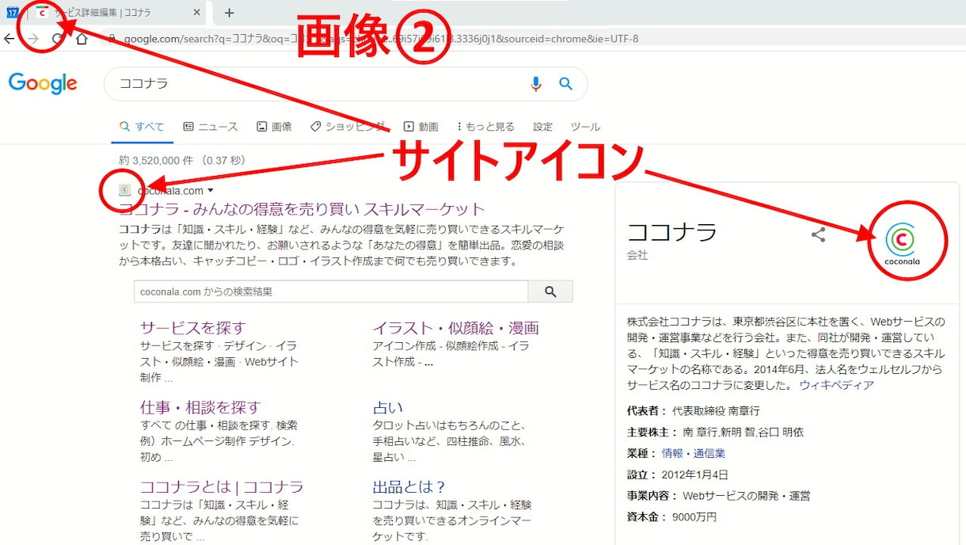966x545 pixels.
Task: Open the 設定 search settings
Action: click(x=543, y=127)
